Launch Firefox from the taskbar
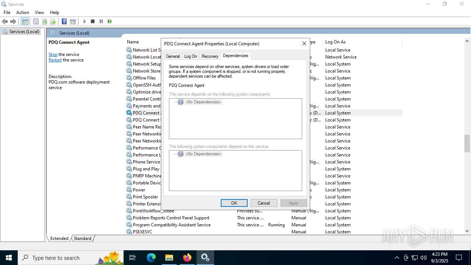 [x=187, y=258]
